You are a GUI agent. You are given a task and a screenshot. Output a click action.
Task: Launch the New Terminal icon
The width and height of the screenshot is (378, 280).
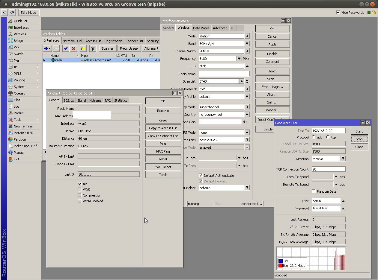10,126
